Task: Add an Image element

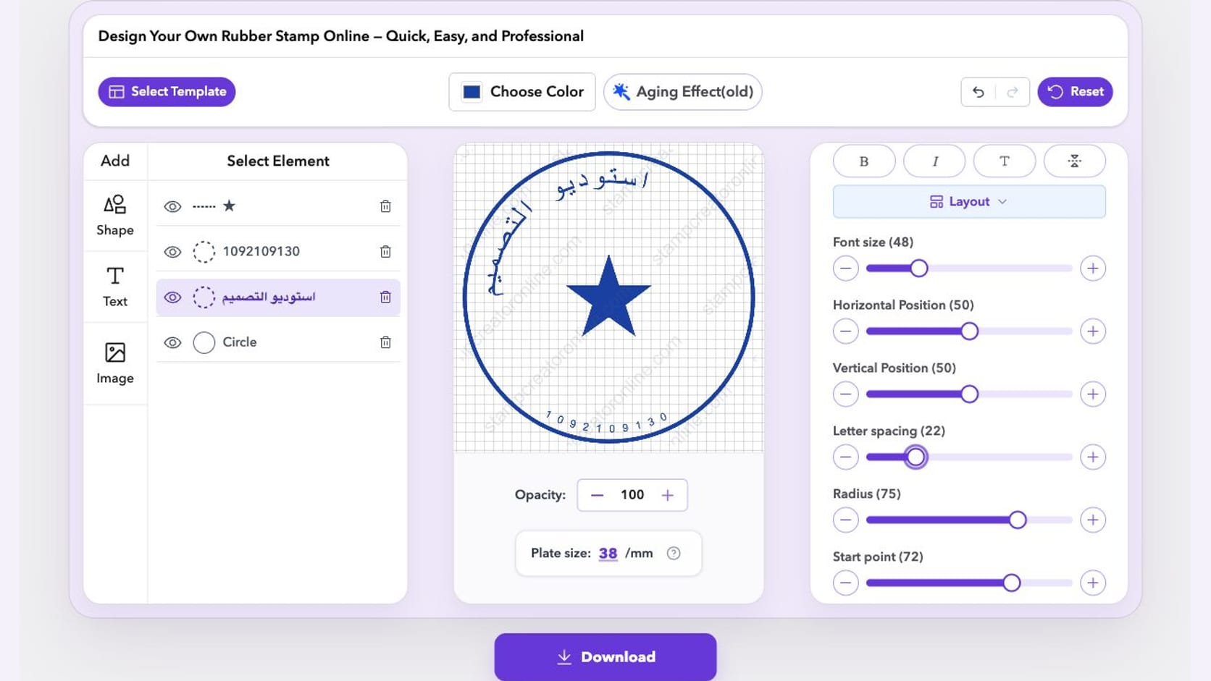Action: [115, 363]
